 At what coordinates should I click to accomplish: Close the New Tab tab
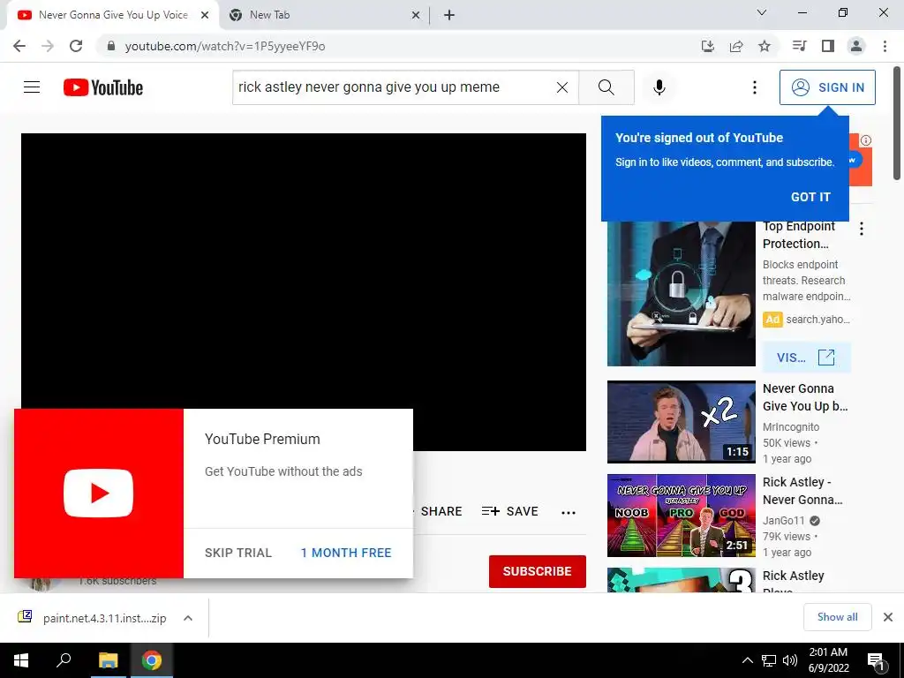click(416, 16)
